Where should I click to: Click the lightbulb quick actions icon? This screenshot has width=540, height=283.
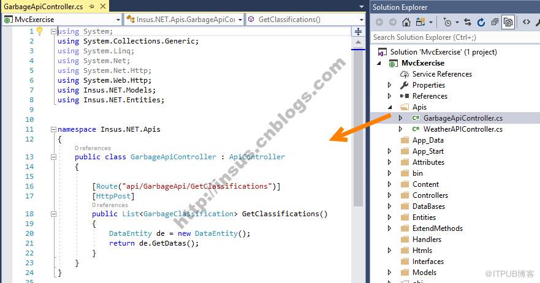40,31
